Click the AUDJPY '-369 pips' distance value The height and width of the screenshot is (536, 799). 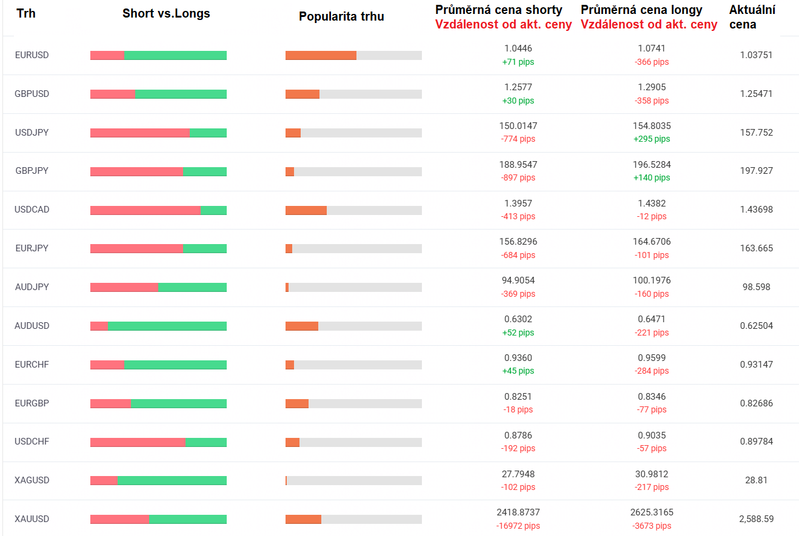click(518, 294)
